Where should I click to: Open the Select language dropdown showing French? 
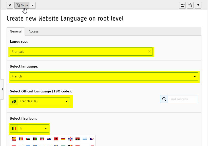click(x=104, y=76)
